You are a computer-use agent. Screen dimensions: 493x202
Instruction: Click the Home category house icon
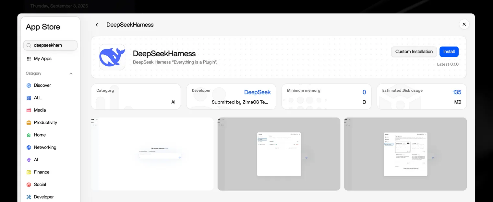point(29,135)
